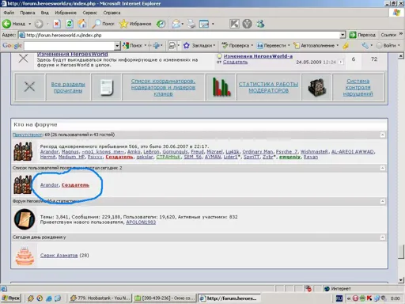The width and height of the screenshot is (405, 304).
Task: Open Система контроля нарушений link
Action: (x=358, y=87)
